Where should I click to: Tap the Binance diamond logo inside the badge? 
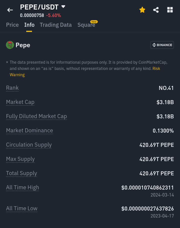pos(154,45)
